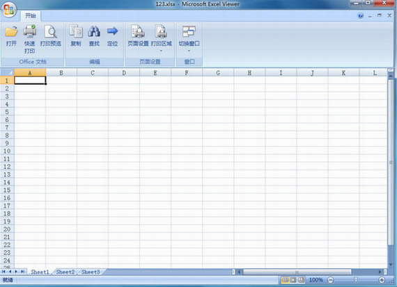Click the zoom slider handle
Screen dimensions: 397x287
[356, 280]
